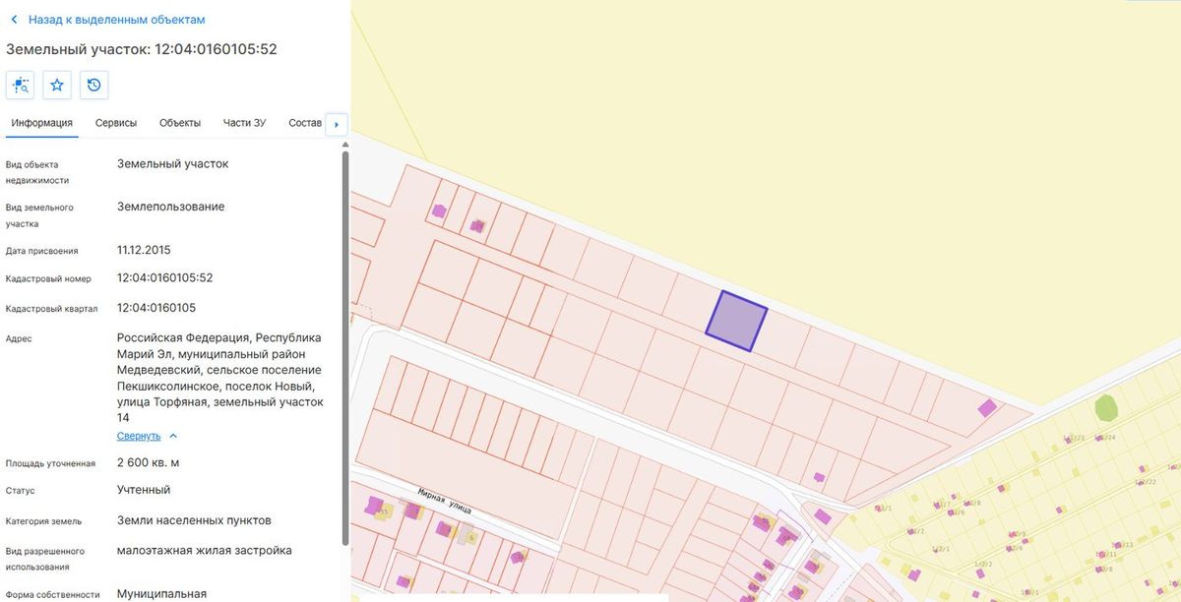This screenshot has height=602, width=1181.
Task: Click cadastral quarter value 12:04:0160105
Action: pyautogui.click(x=156, y=307)
